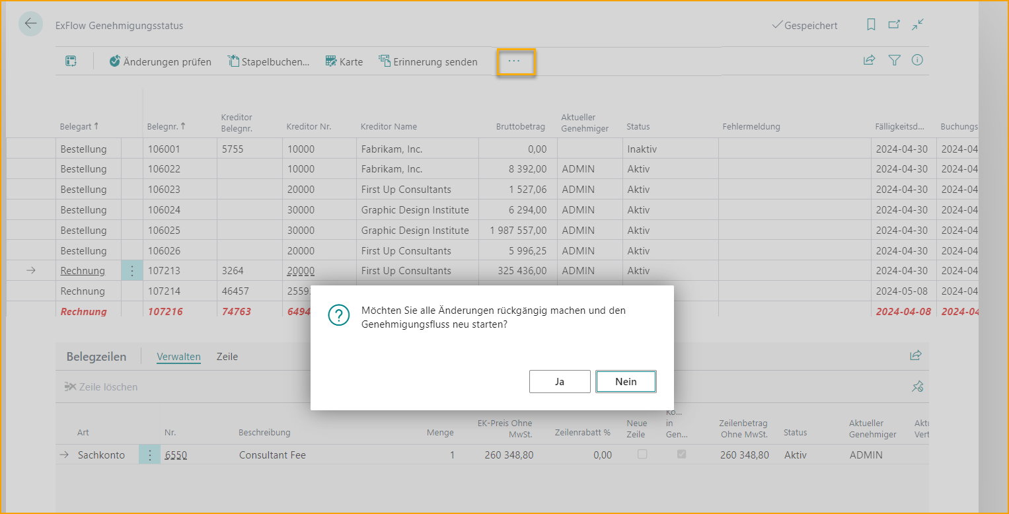The image size is (1009, 514).
Task: Click the collapse page arrows icon
Action: 918,25
